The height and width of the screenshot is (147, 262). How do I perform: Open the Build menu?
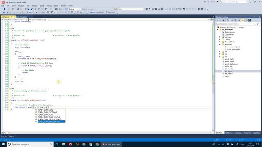(42, 6)
